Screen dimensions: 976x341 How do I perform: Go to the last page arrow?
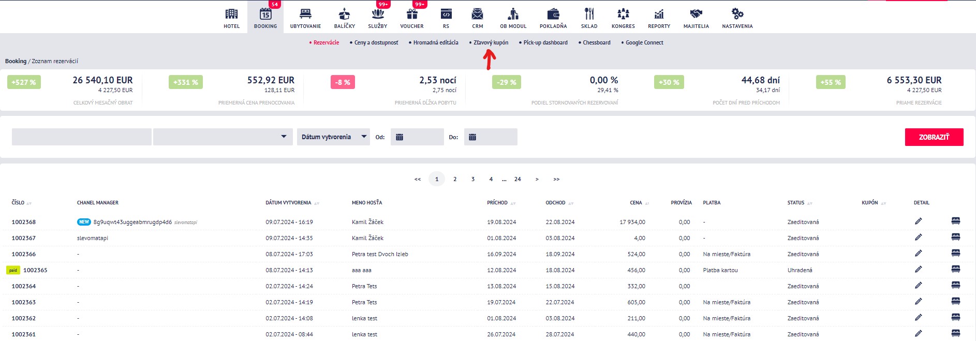click(x=556, y=179)
